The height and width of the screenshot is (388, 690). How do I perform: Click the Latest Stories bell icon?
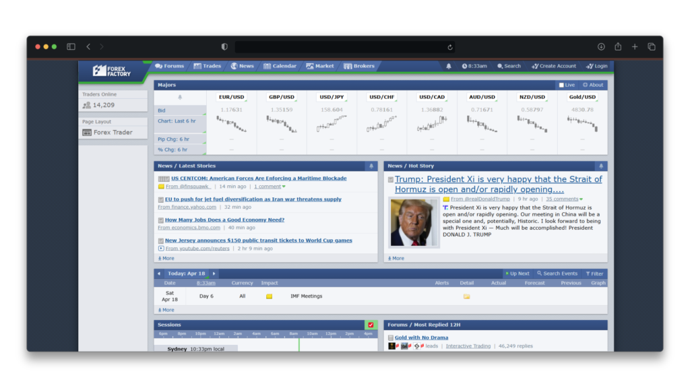pyautogui.click(x=371, y=166)
